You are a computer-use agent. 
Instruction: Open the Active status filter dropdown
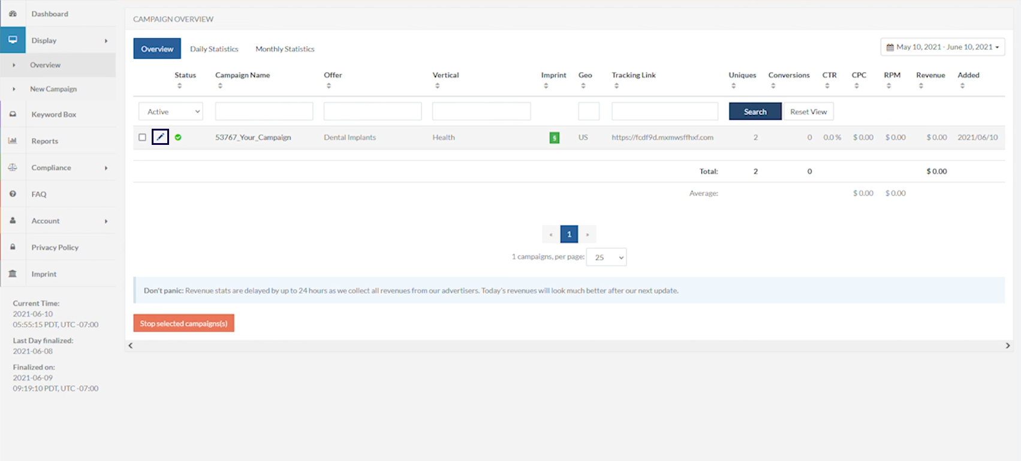click(171, 111)
